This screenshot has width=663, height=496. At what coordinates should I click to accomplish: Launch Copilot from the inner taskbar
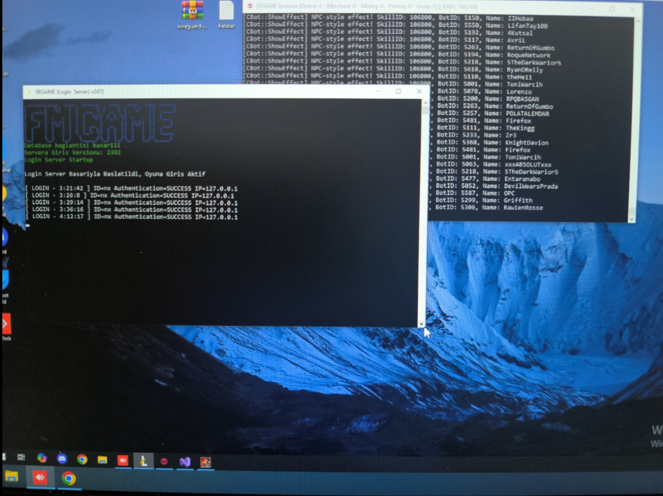click(x=42, y=458)
